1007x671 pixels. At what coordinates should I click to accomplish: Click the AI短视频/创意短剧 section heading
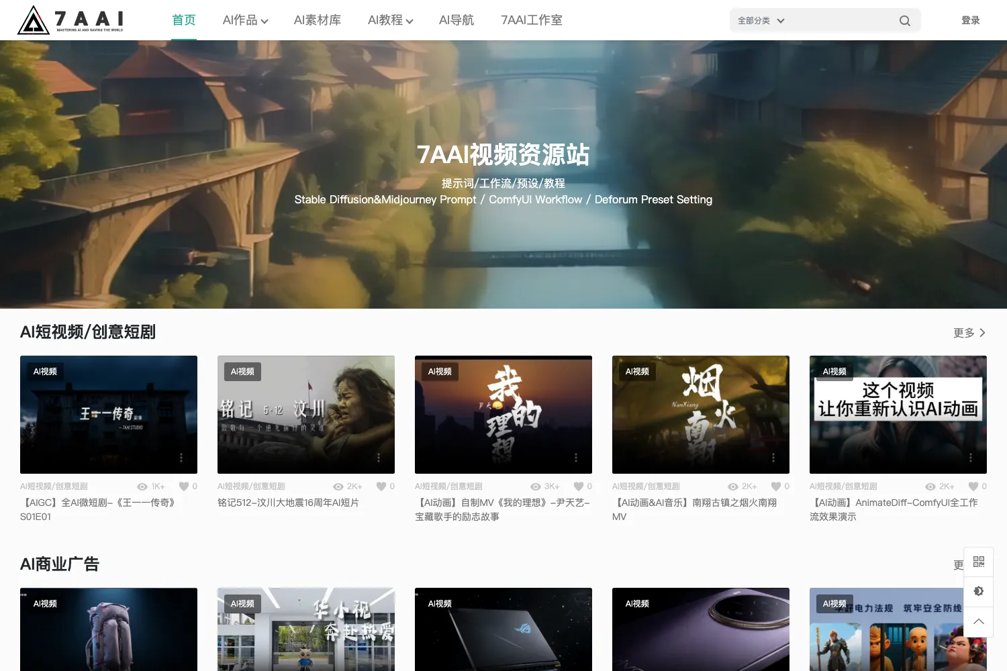coord(88,332)
